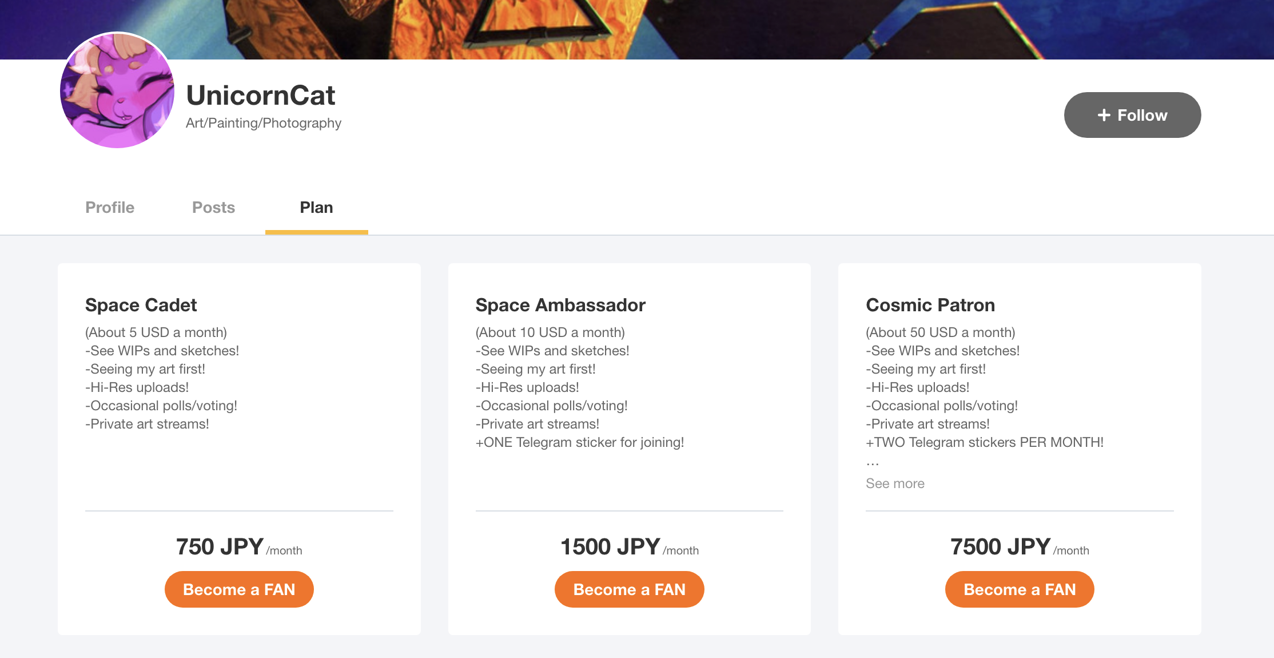
Task: Click the ONE Telegram sticker perk line
Action: (580, 442)
